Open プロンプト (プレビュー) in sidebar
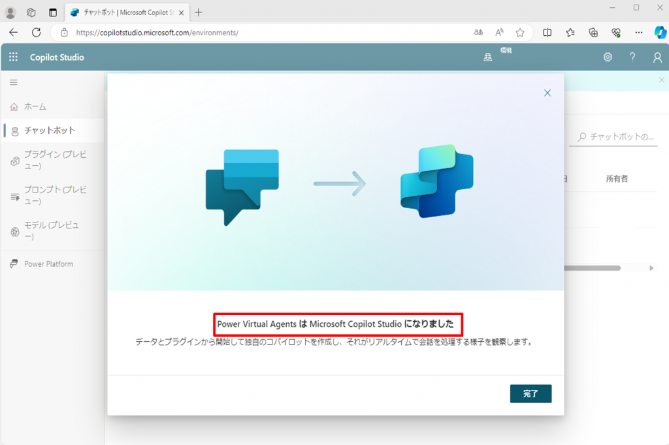Screen dimensions: 669x445 click(52, 195)
